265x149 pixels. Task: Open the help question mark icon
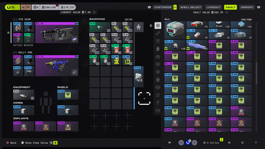tap(255, 143)
